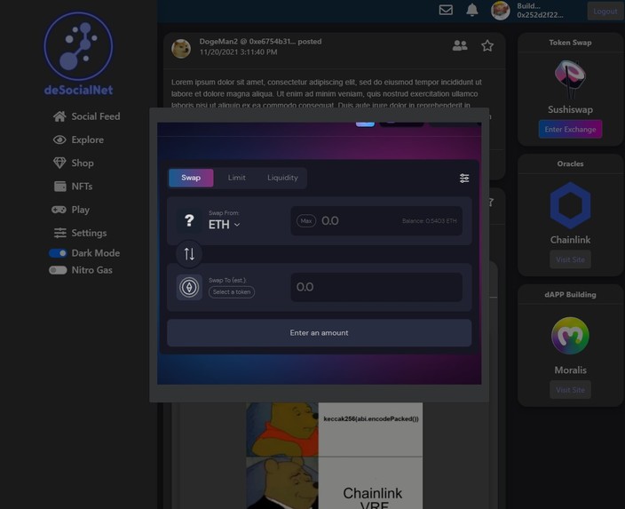Click the Sushiswap logo
Viewport: 625px width, 509px height.
(570, 79)
